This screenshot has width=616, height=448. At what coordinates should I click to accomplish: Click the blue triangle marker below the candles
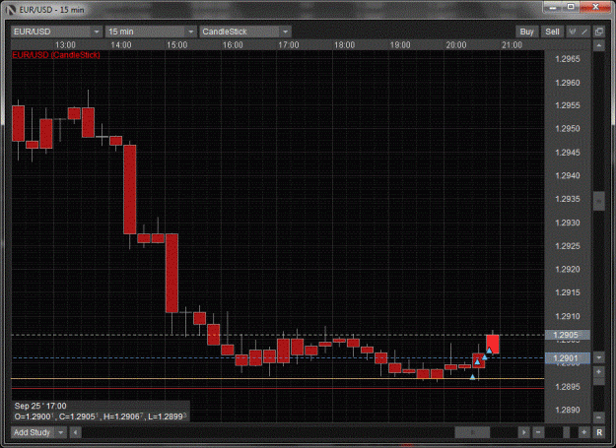tap(473, 377)
